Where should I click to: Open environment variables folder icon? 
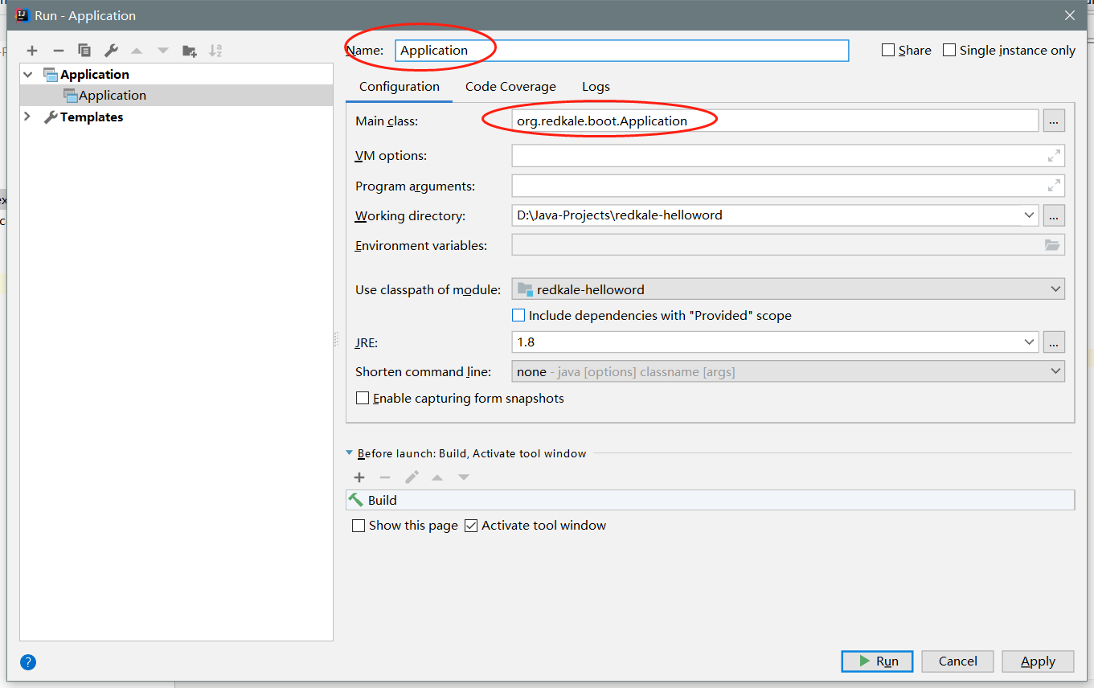pos(1052,245)
